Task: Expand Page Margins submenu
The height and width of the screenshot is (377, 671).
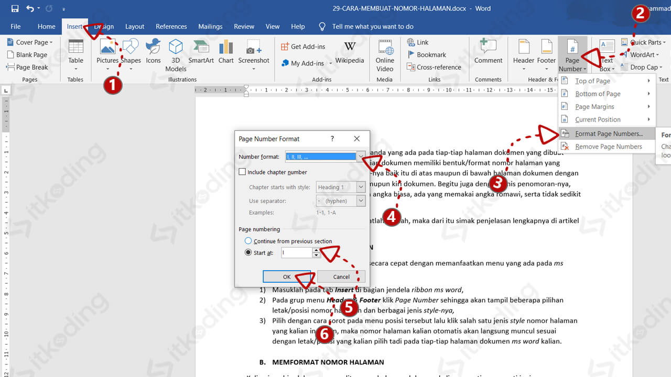Action: click(x=606, y=106)
